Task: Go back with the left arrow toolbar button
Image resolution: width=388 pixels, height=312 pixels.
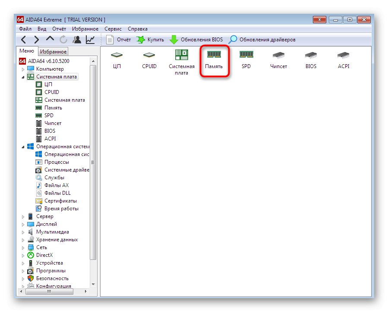Action: click(x=23, y=40)
